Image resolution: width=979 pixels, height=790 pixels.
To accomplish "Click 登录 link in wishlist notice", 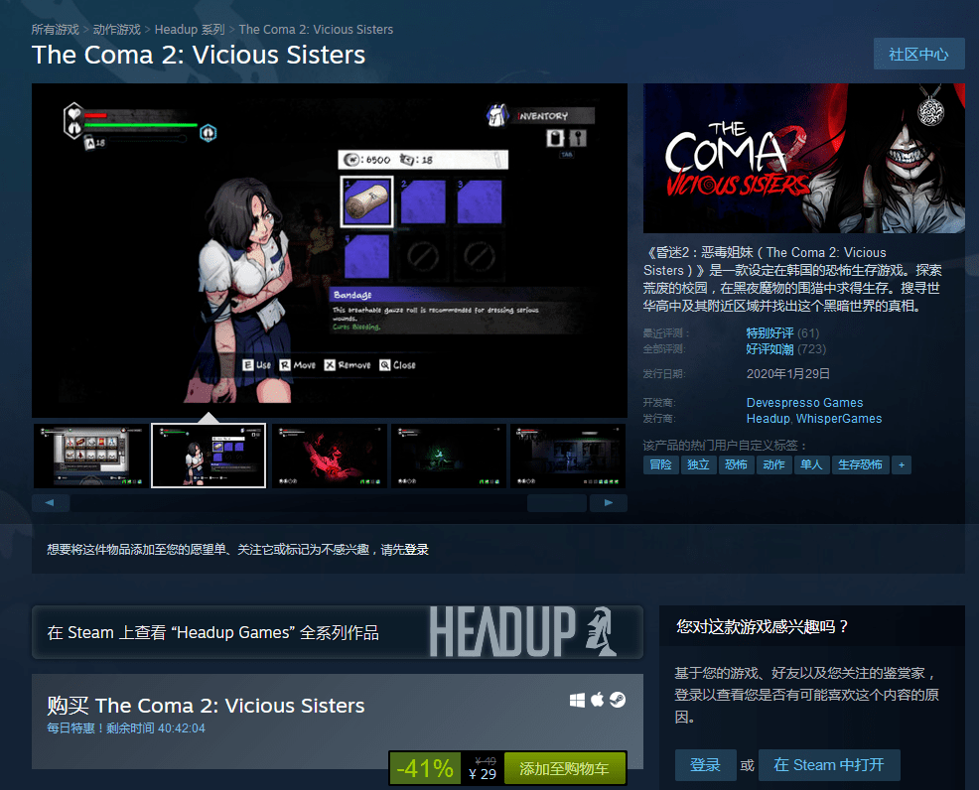I will (416, 550).
